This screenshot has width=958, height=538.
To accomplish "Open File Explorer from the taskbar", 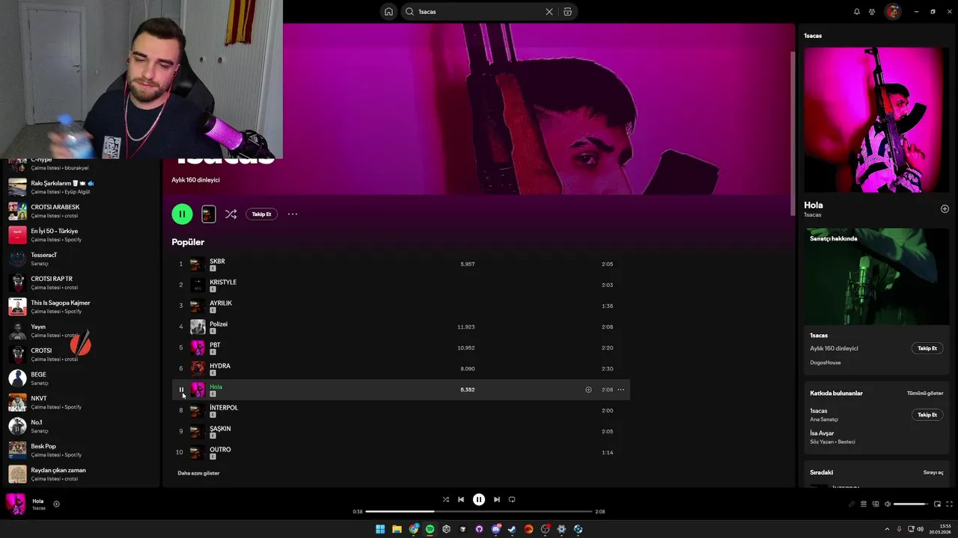I will click(x=397, y=529).
